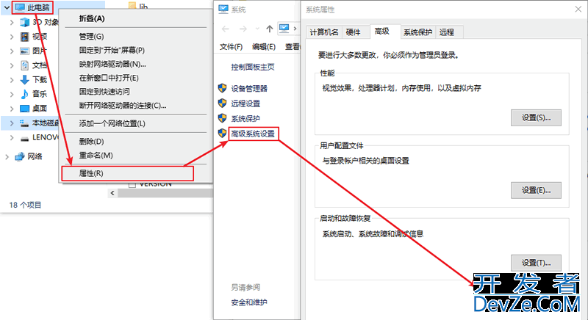Switch to 系统保护 tab
Screen dimensions: 588x320
(417, 32)
